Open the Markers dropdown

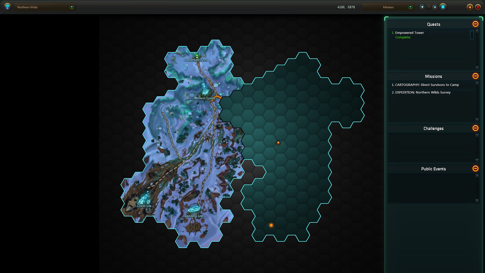[x=388, y=7]
